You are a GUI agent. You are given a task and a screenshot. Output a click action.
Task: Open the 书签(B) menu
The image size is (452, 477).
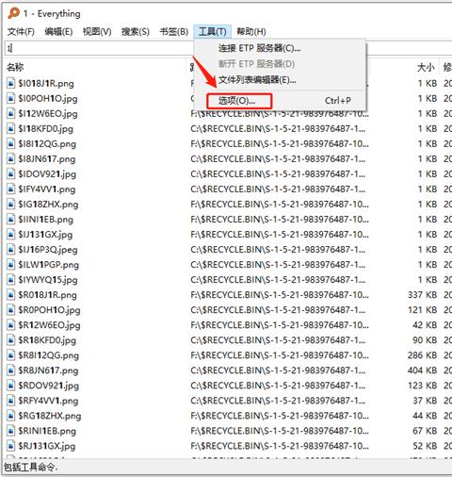[x=174, y=31]
